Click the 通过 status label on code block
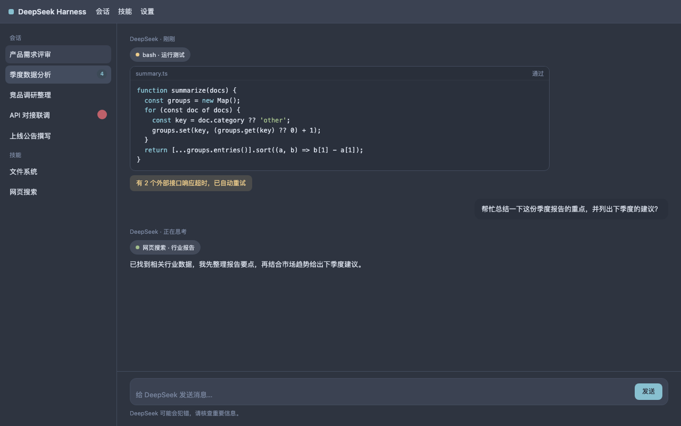 [x=538, y=73]
